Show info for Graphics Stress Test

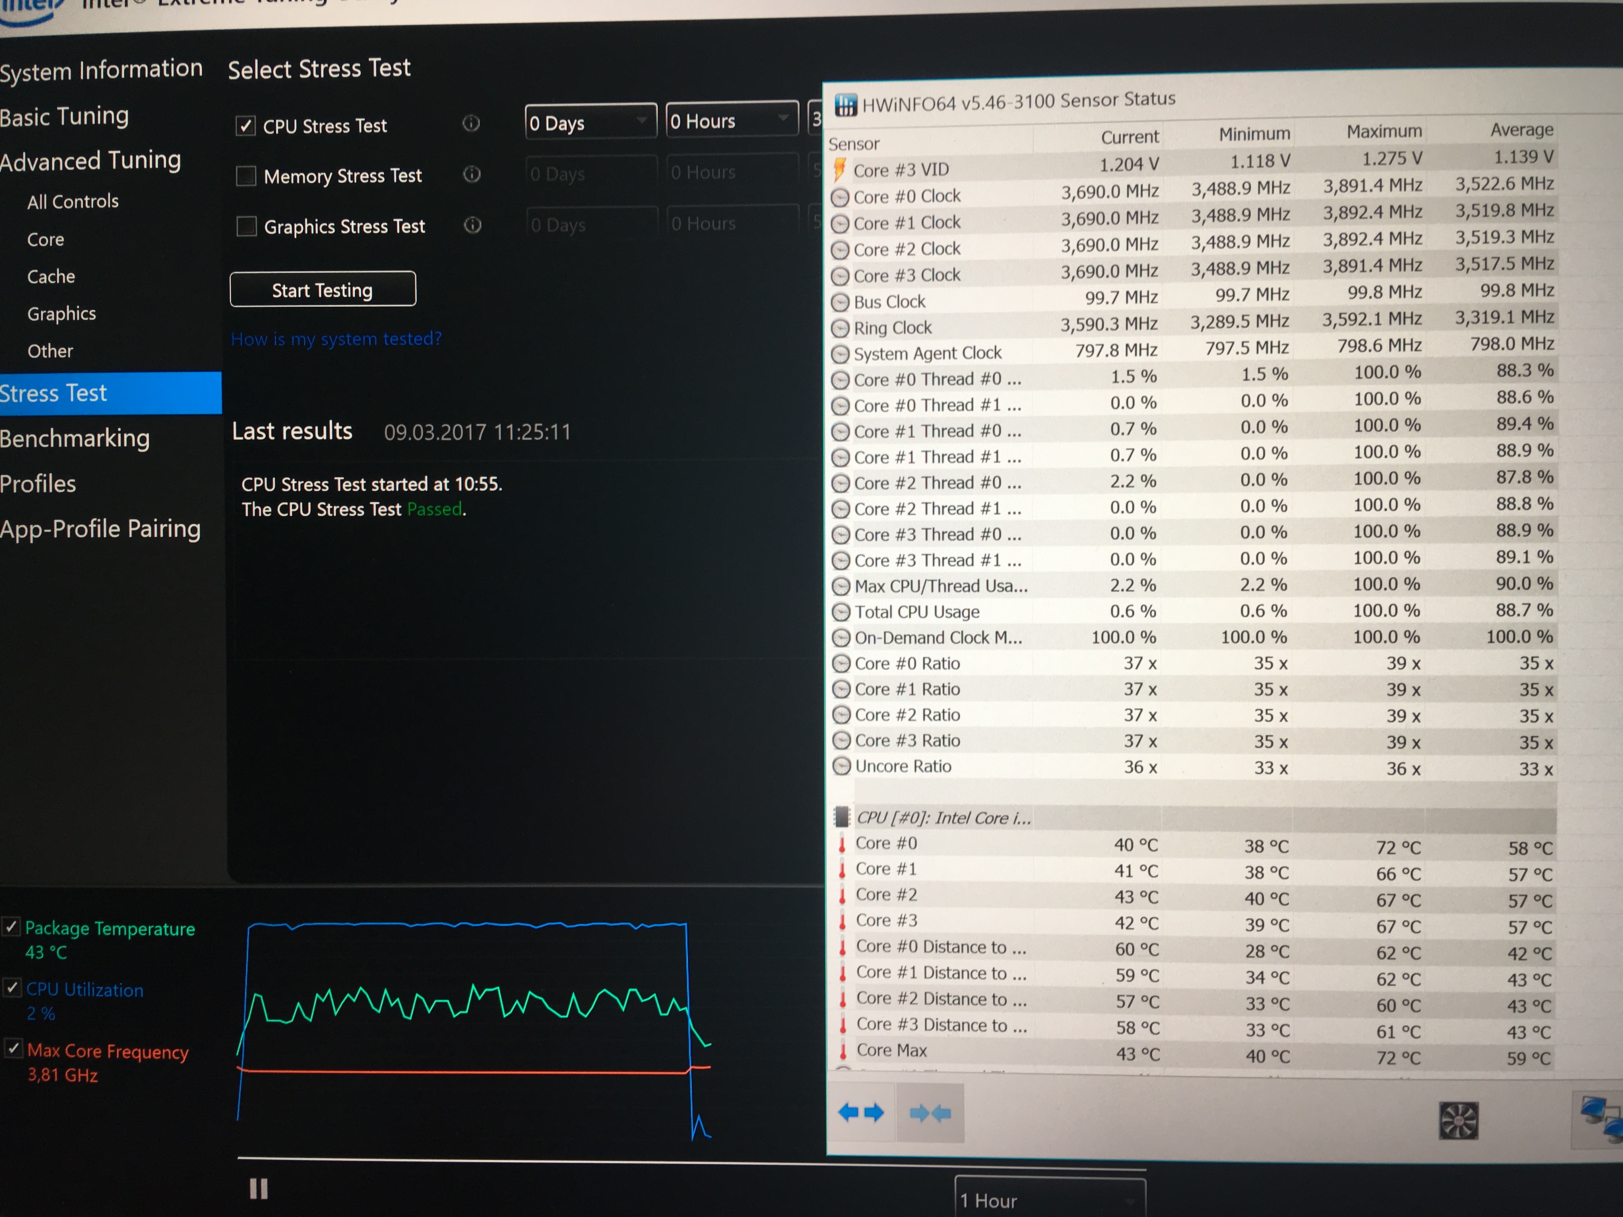pos(473,225)
